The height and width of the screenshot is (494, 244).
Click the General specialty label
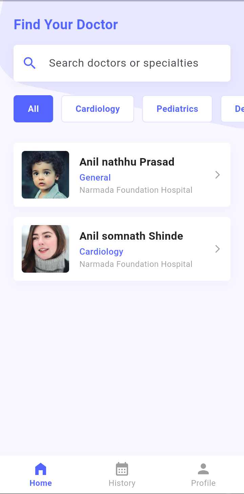[95, 177]
